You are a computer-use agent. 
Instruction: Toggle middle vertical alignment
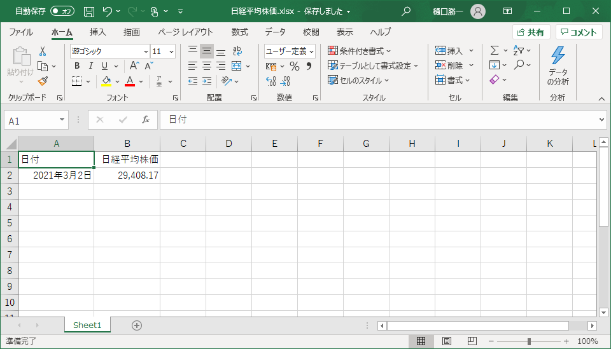coord(207,51)
